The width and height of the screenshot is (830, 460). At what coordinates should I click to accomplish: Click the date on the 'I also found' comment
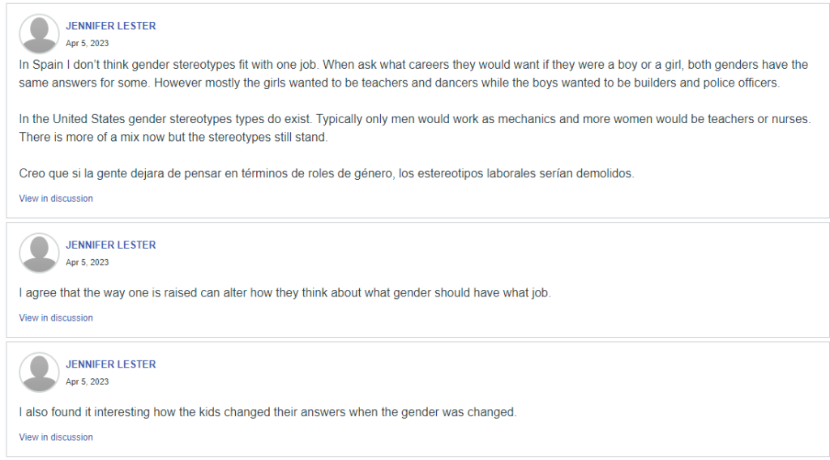88,381
